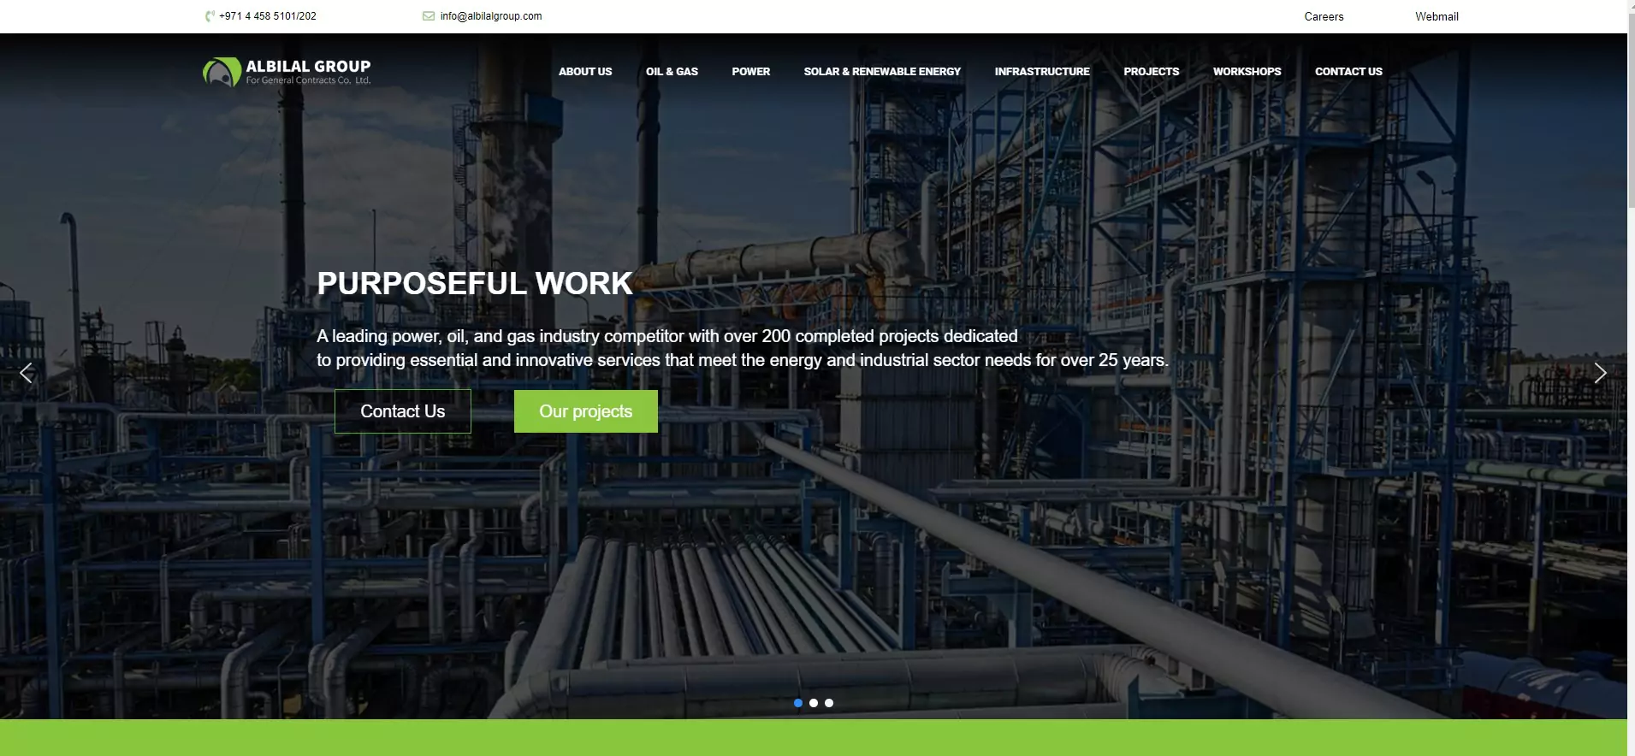Expand Solar & Renewable Energy menu

[882, 72]
